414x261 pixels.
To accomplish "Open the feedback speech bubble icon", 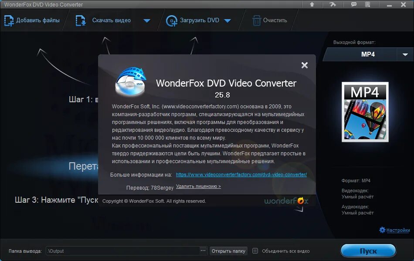I will pos(353,4).
